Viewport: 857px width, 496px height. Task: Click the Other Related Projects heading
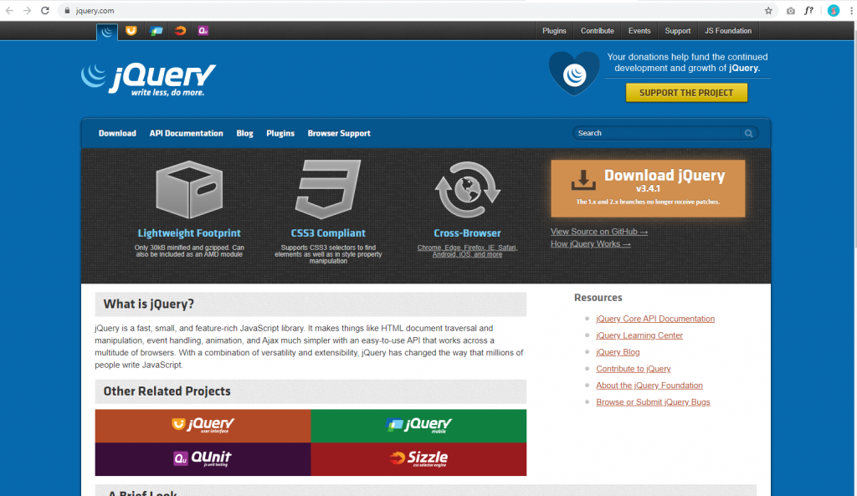[x=167, y=391]
